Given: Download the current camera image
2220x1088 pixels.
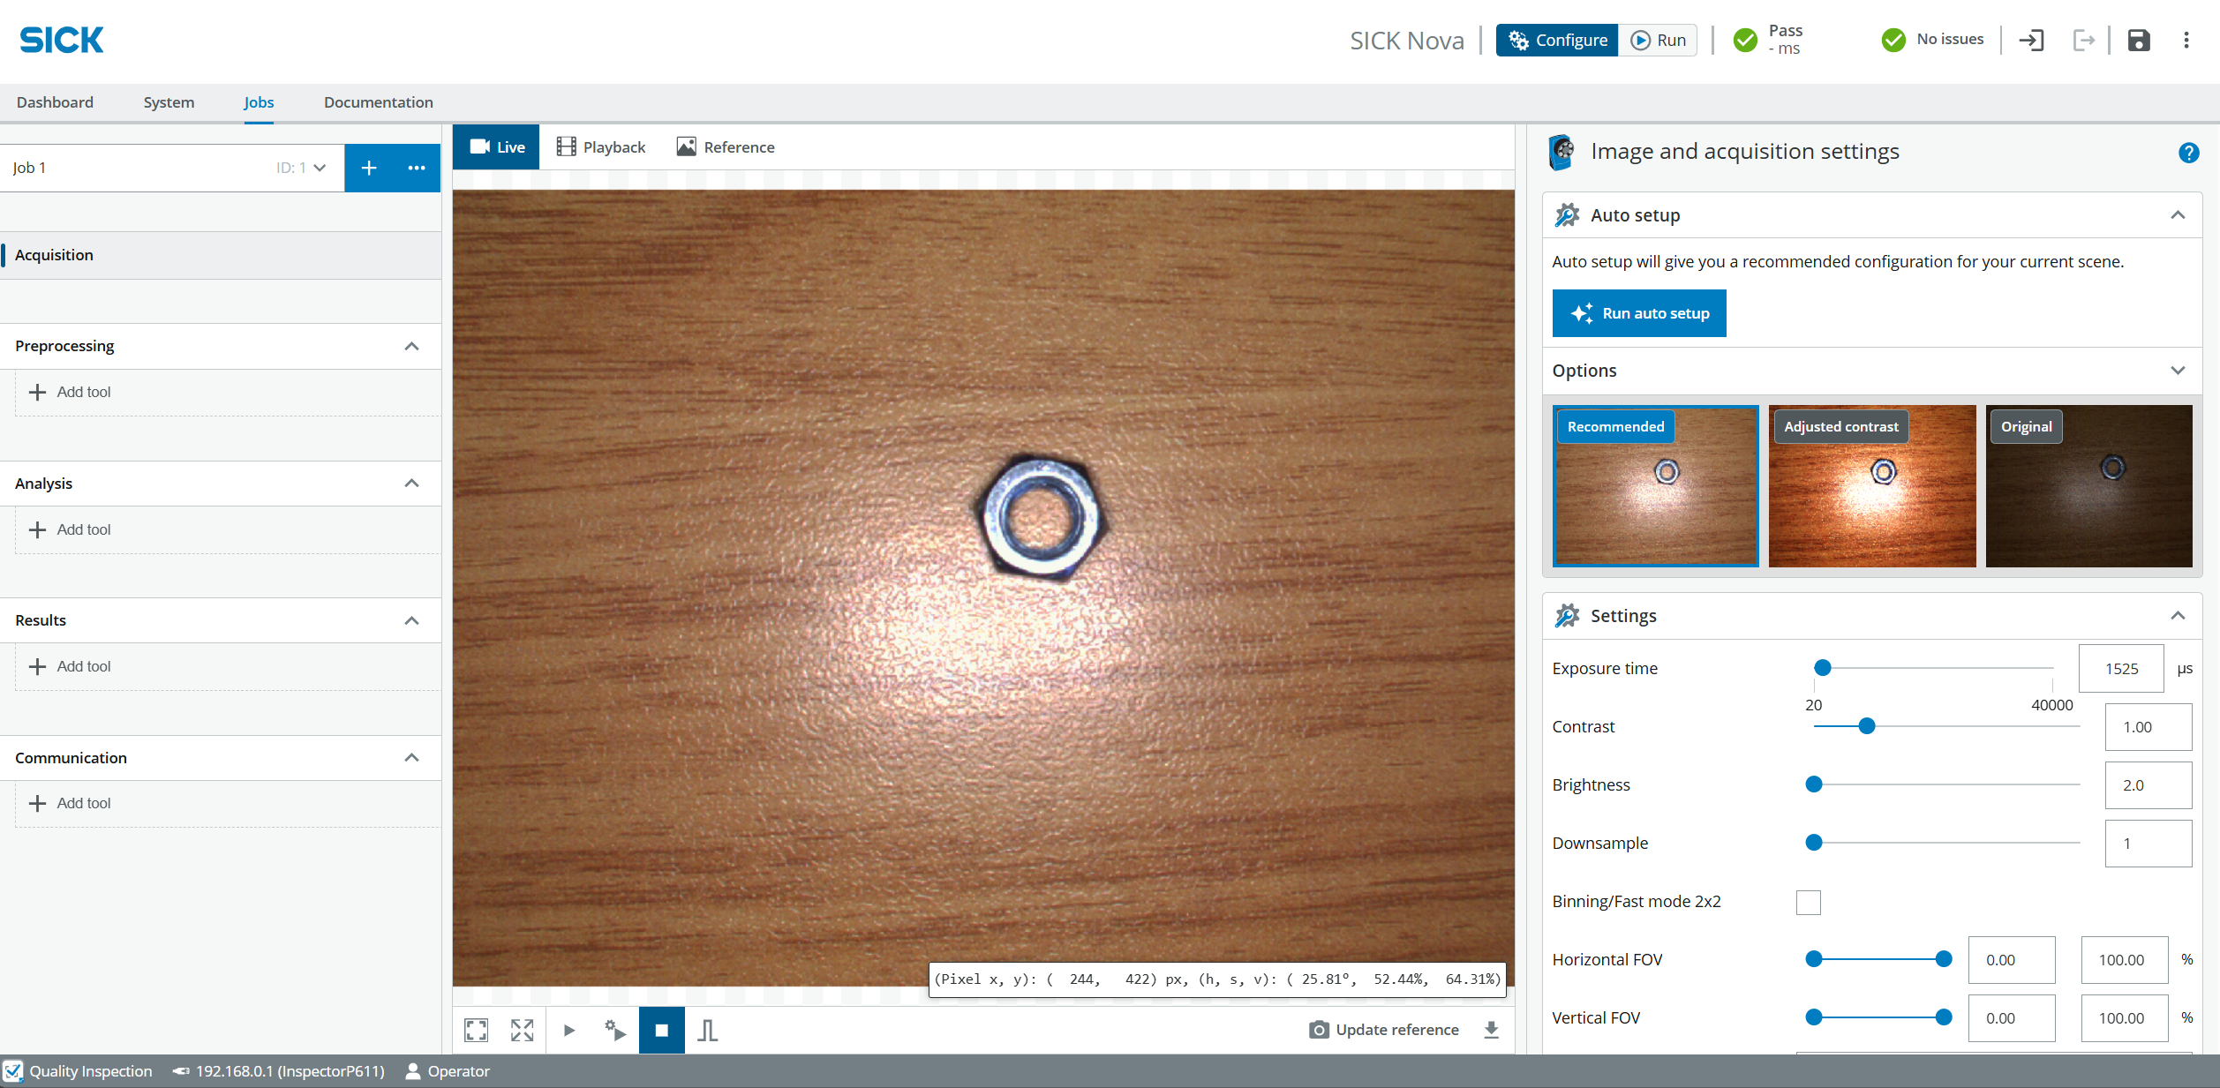Looking at the screenshot, I should point(1491,1030).
